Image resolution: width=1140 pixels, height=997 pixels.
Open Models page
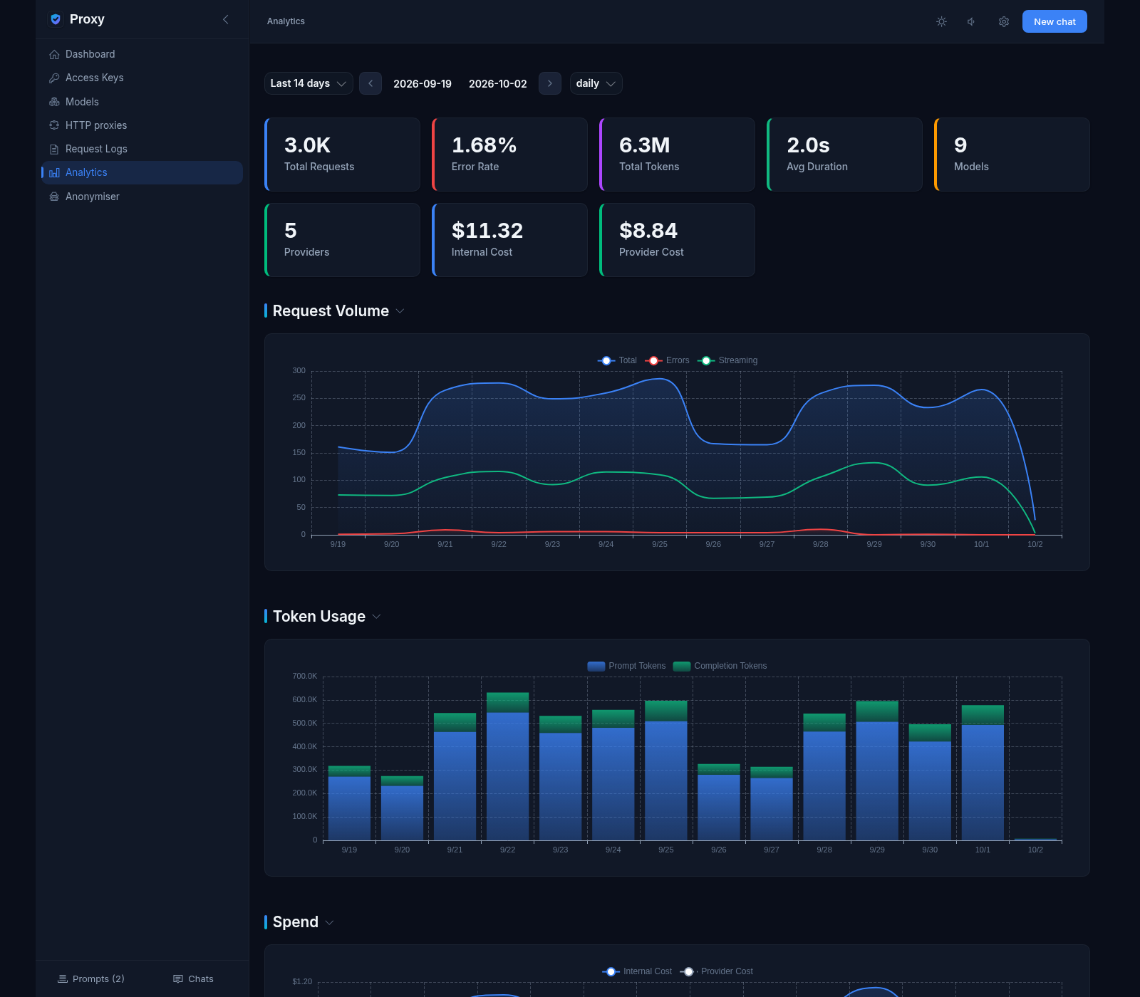coord(142,102)
